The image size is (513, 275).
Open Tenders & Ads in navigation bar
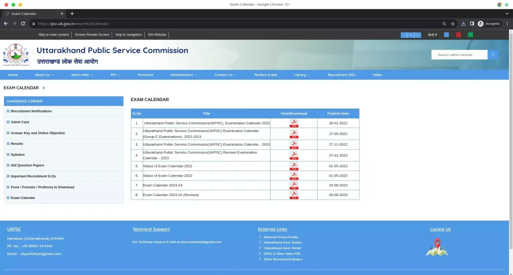(266, 75)
